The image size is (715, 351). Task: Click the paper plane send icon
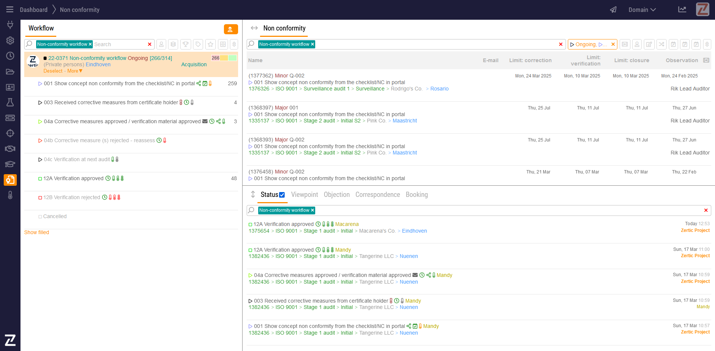[x=613, y=10]
